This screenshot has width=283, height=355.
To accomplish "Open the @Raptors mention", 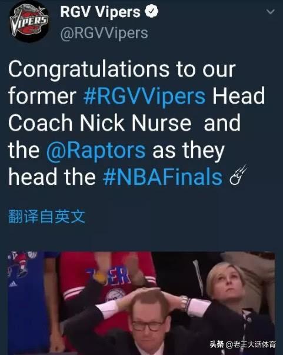I will (96, 150).
